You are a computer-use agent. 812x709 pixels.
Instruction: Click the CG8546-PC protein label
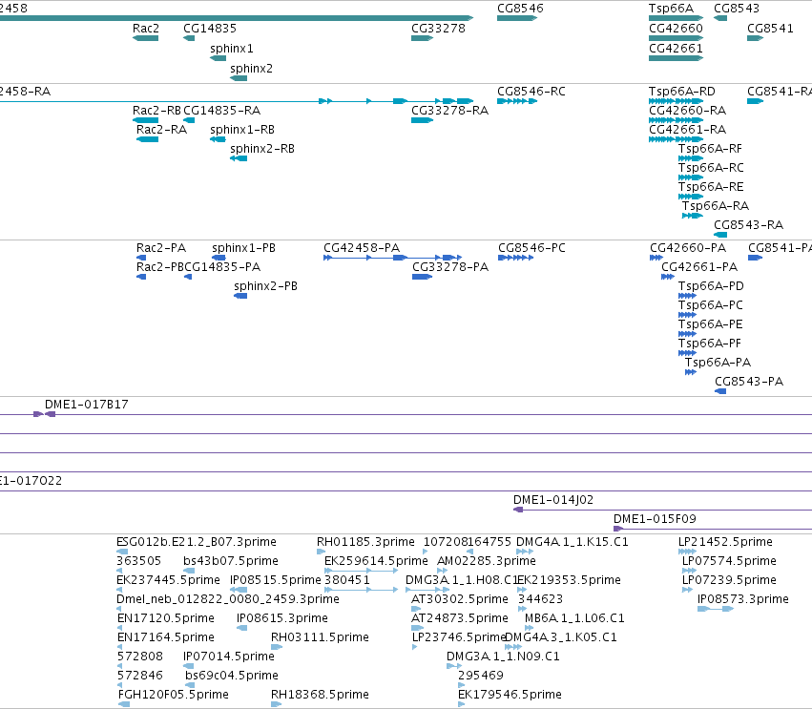tap(531, 249)
